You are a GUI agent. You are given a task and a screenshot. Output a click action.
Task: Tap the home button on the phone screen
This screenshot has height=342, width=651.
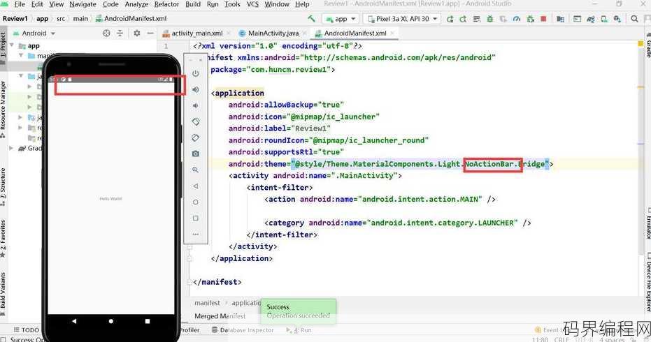coord(111,321)
